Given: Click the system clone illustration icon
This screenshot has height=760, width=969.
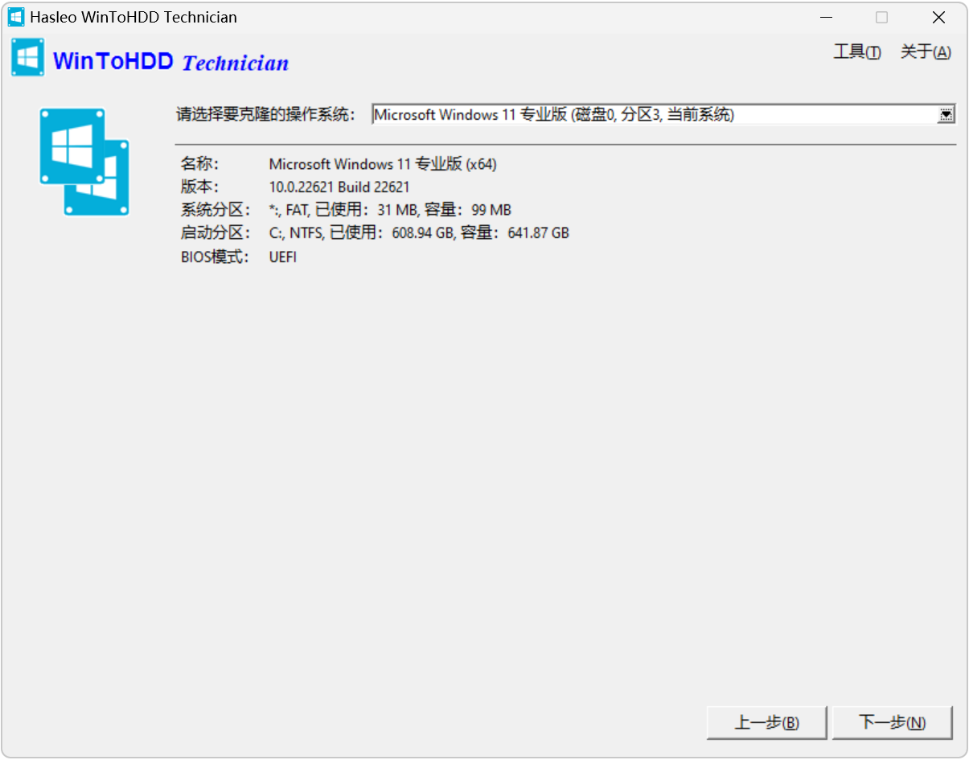Looking at the screenshot, I should click(84, 162).
